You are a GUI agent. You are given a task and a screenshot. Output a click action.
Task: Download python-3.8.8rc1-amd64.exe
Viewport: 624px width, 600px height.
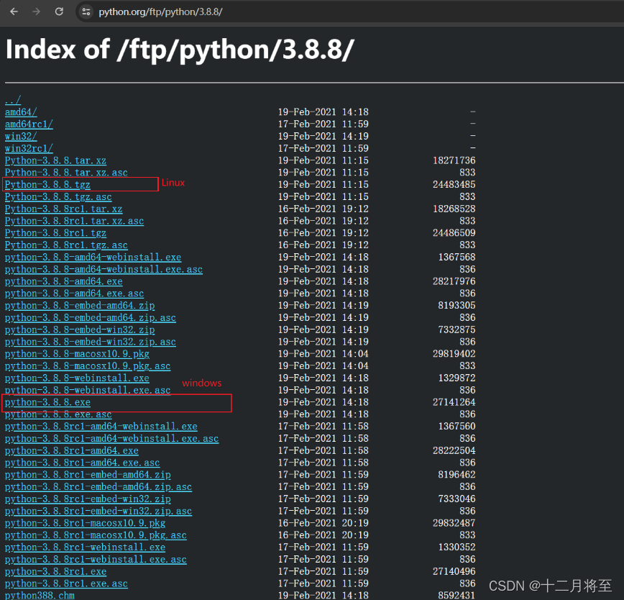(72, 450)
